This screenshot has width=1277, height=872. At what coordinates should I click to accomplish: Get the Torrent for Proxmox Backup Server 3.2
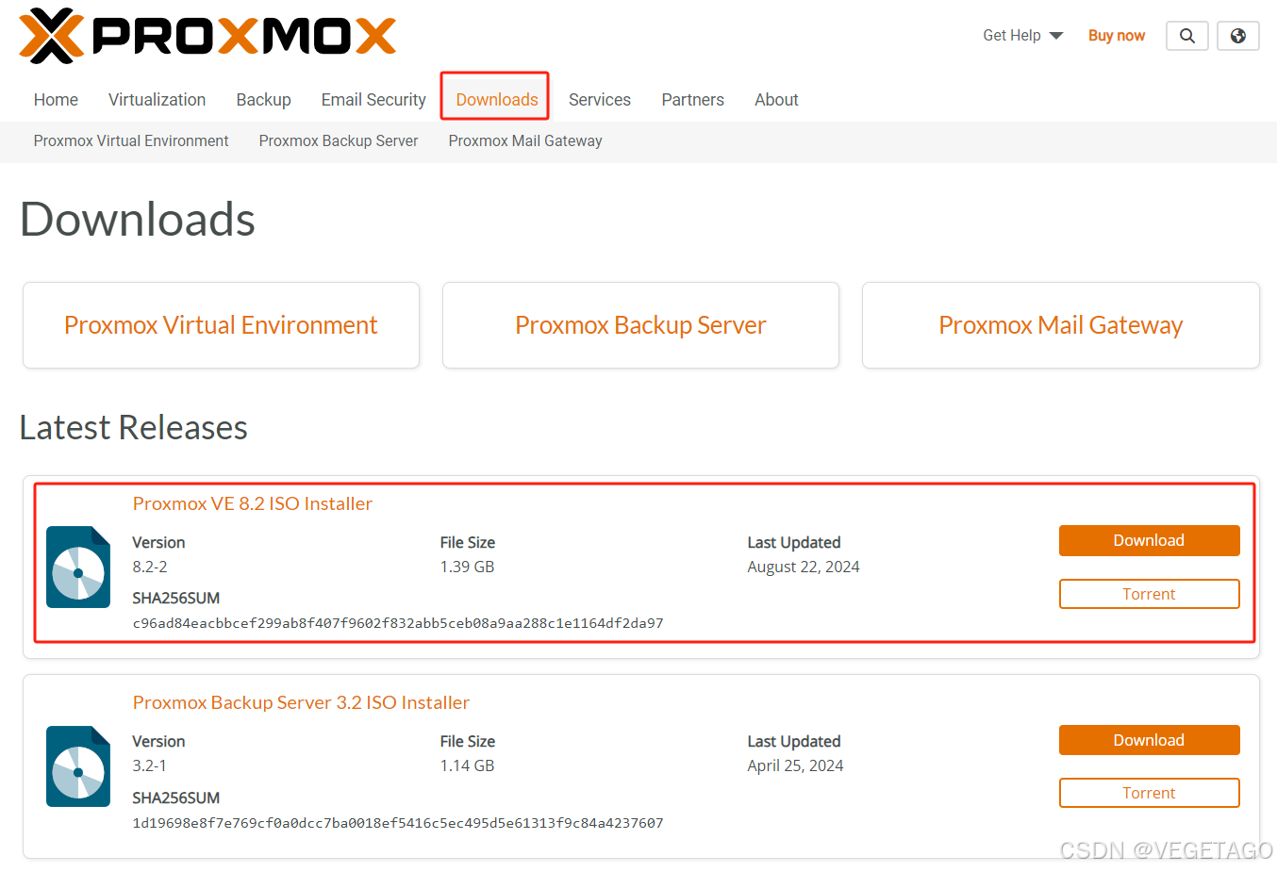pyautogui.click(x=1149, y=792)
